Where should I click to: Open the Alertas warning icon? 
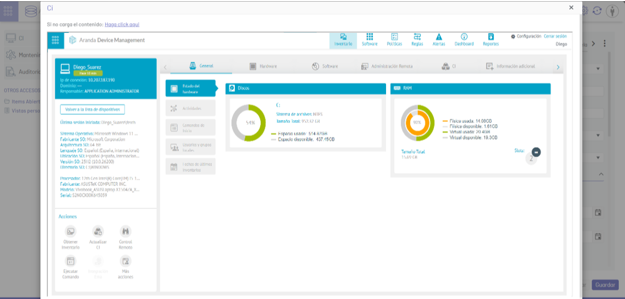(x=439, y=39)
